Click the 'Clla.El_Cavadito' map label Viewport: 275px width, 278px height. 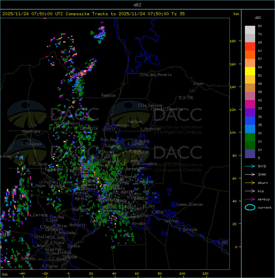167,109
